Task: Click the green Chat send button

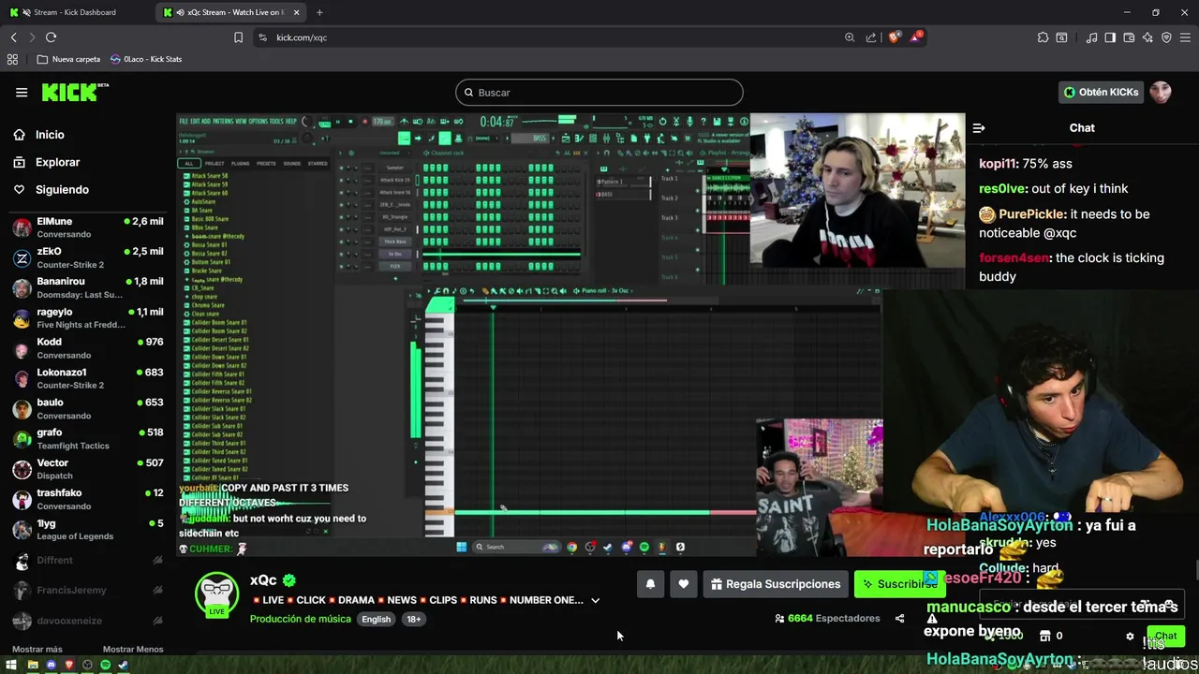Action: (x=1165, y=637)
